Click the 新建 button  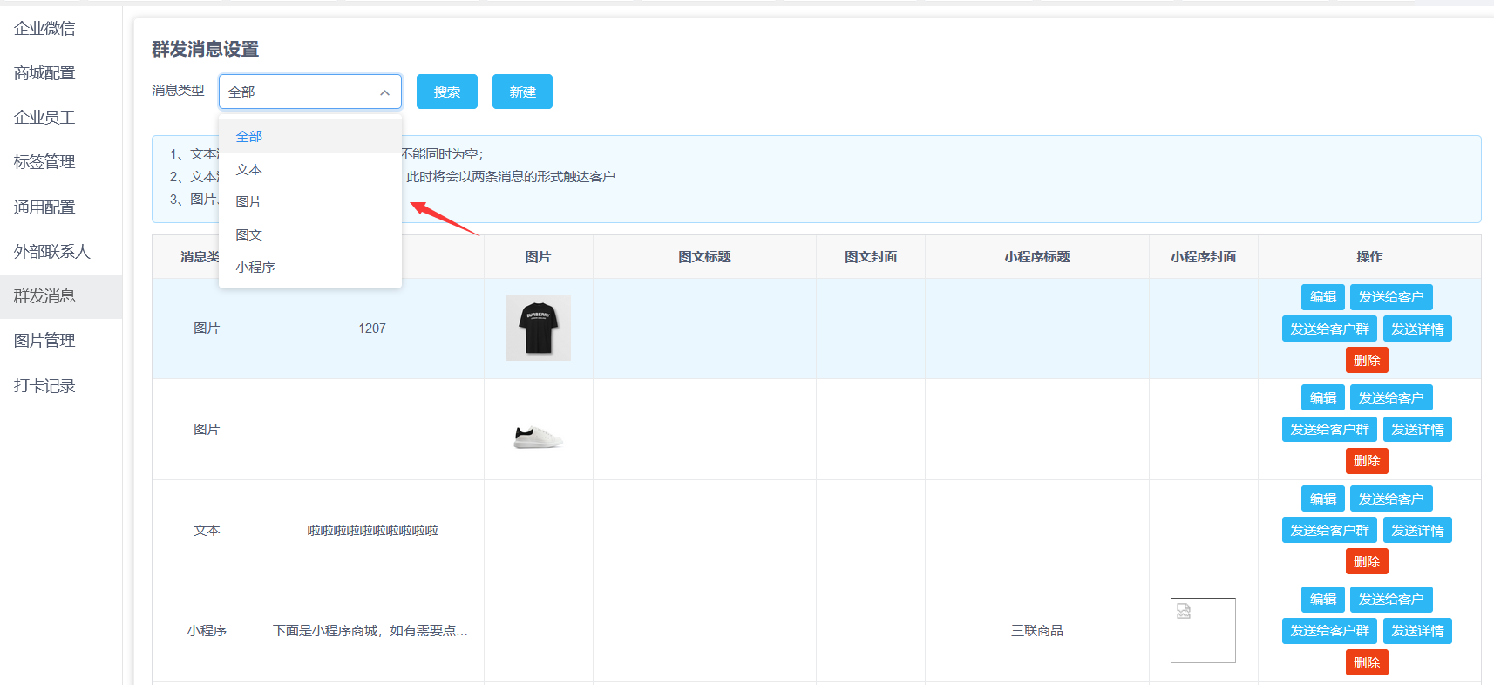coord(522,92)
